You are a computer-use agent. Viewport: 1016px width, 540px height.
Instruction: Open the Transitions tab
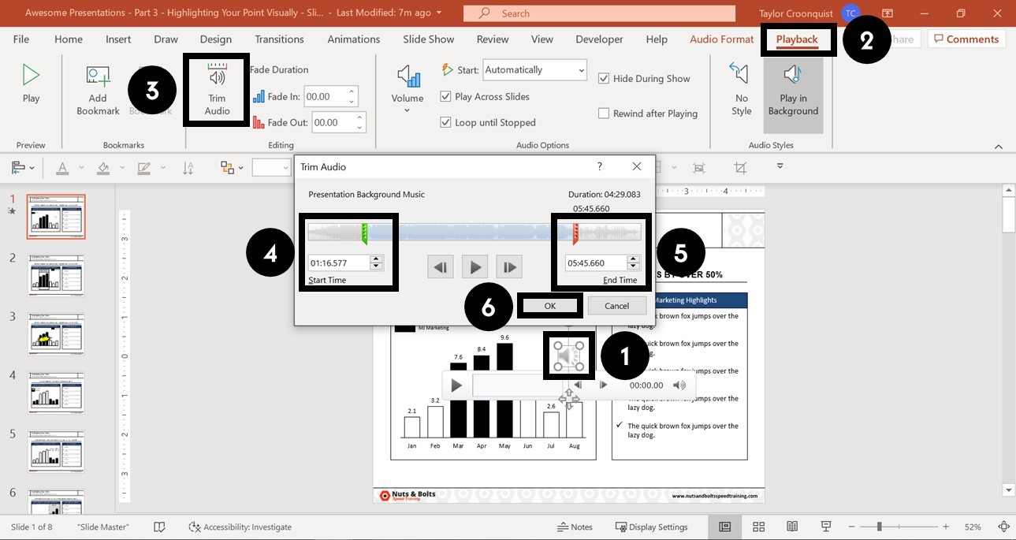[279, 39]
